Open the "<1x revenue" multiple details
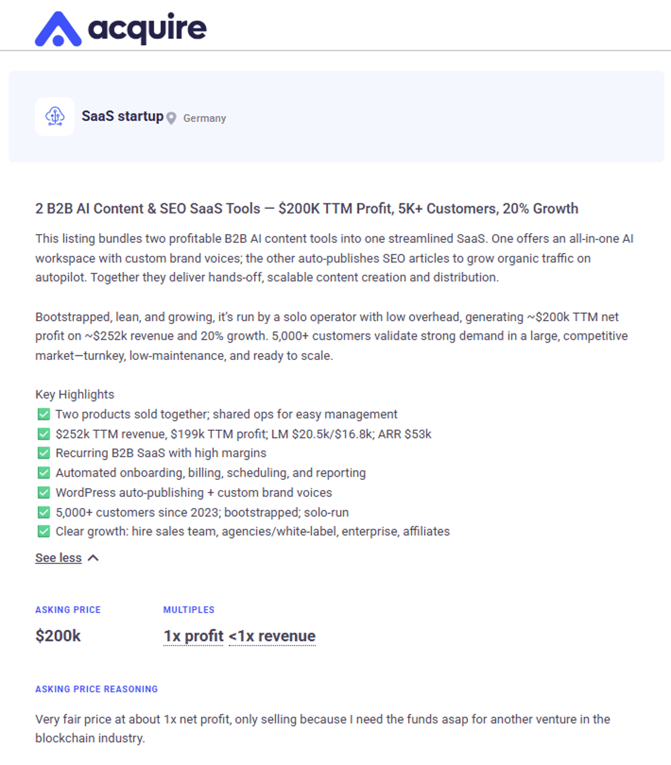671x765 pixels. click(272, 636)
